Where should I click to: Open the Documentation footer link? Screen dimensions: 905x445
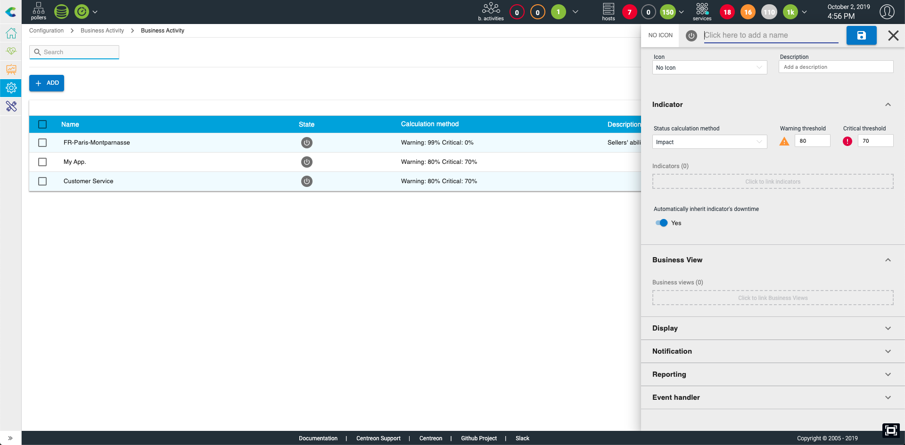pos(318,438)
